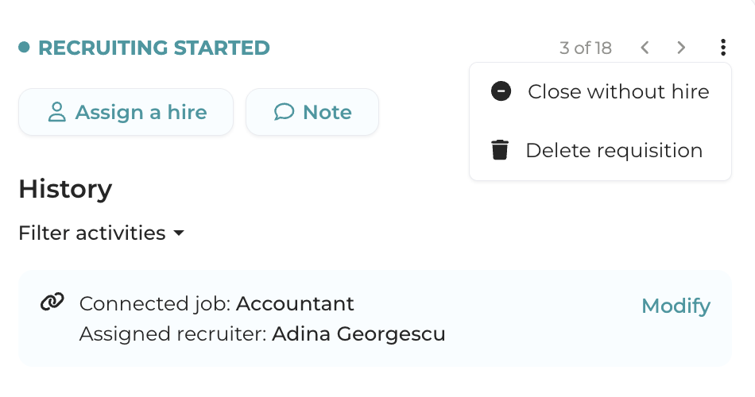Click the RECRUITING STARTED status label
The image size is (755, 397).
(154, 48)
